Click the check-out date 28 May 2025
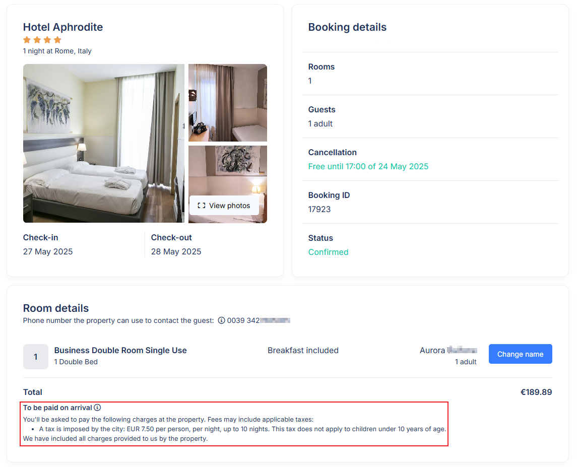 176,252
